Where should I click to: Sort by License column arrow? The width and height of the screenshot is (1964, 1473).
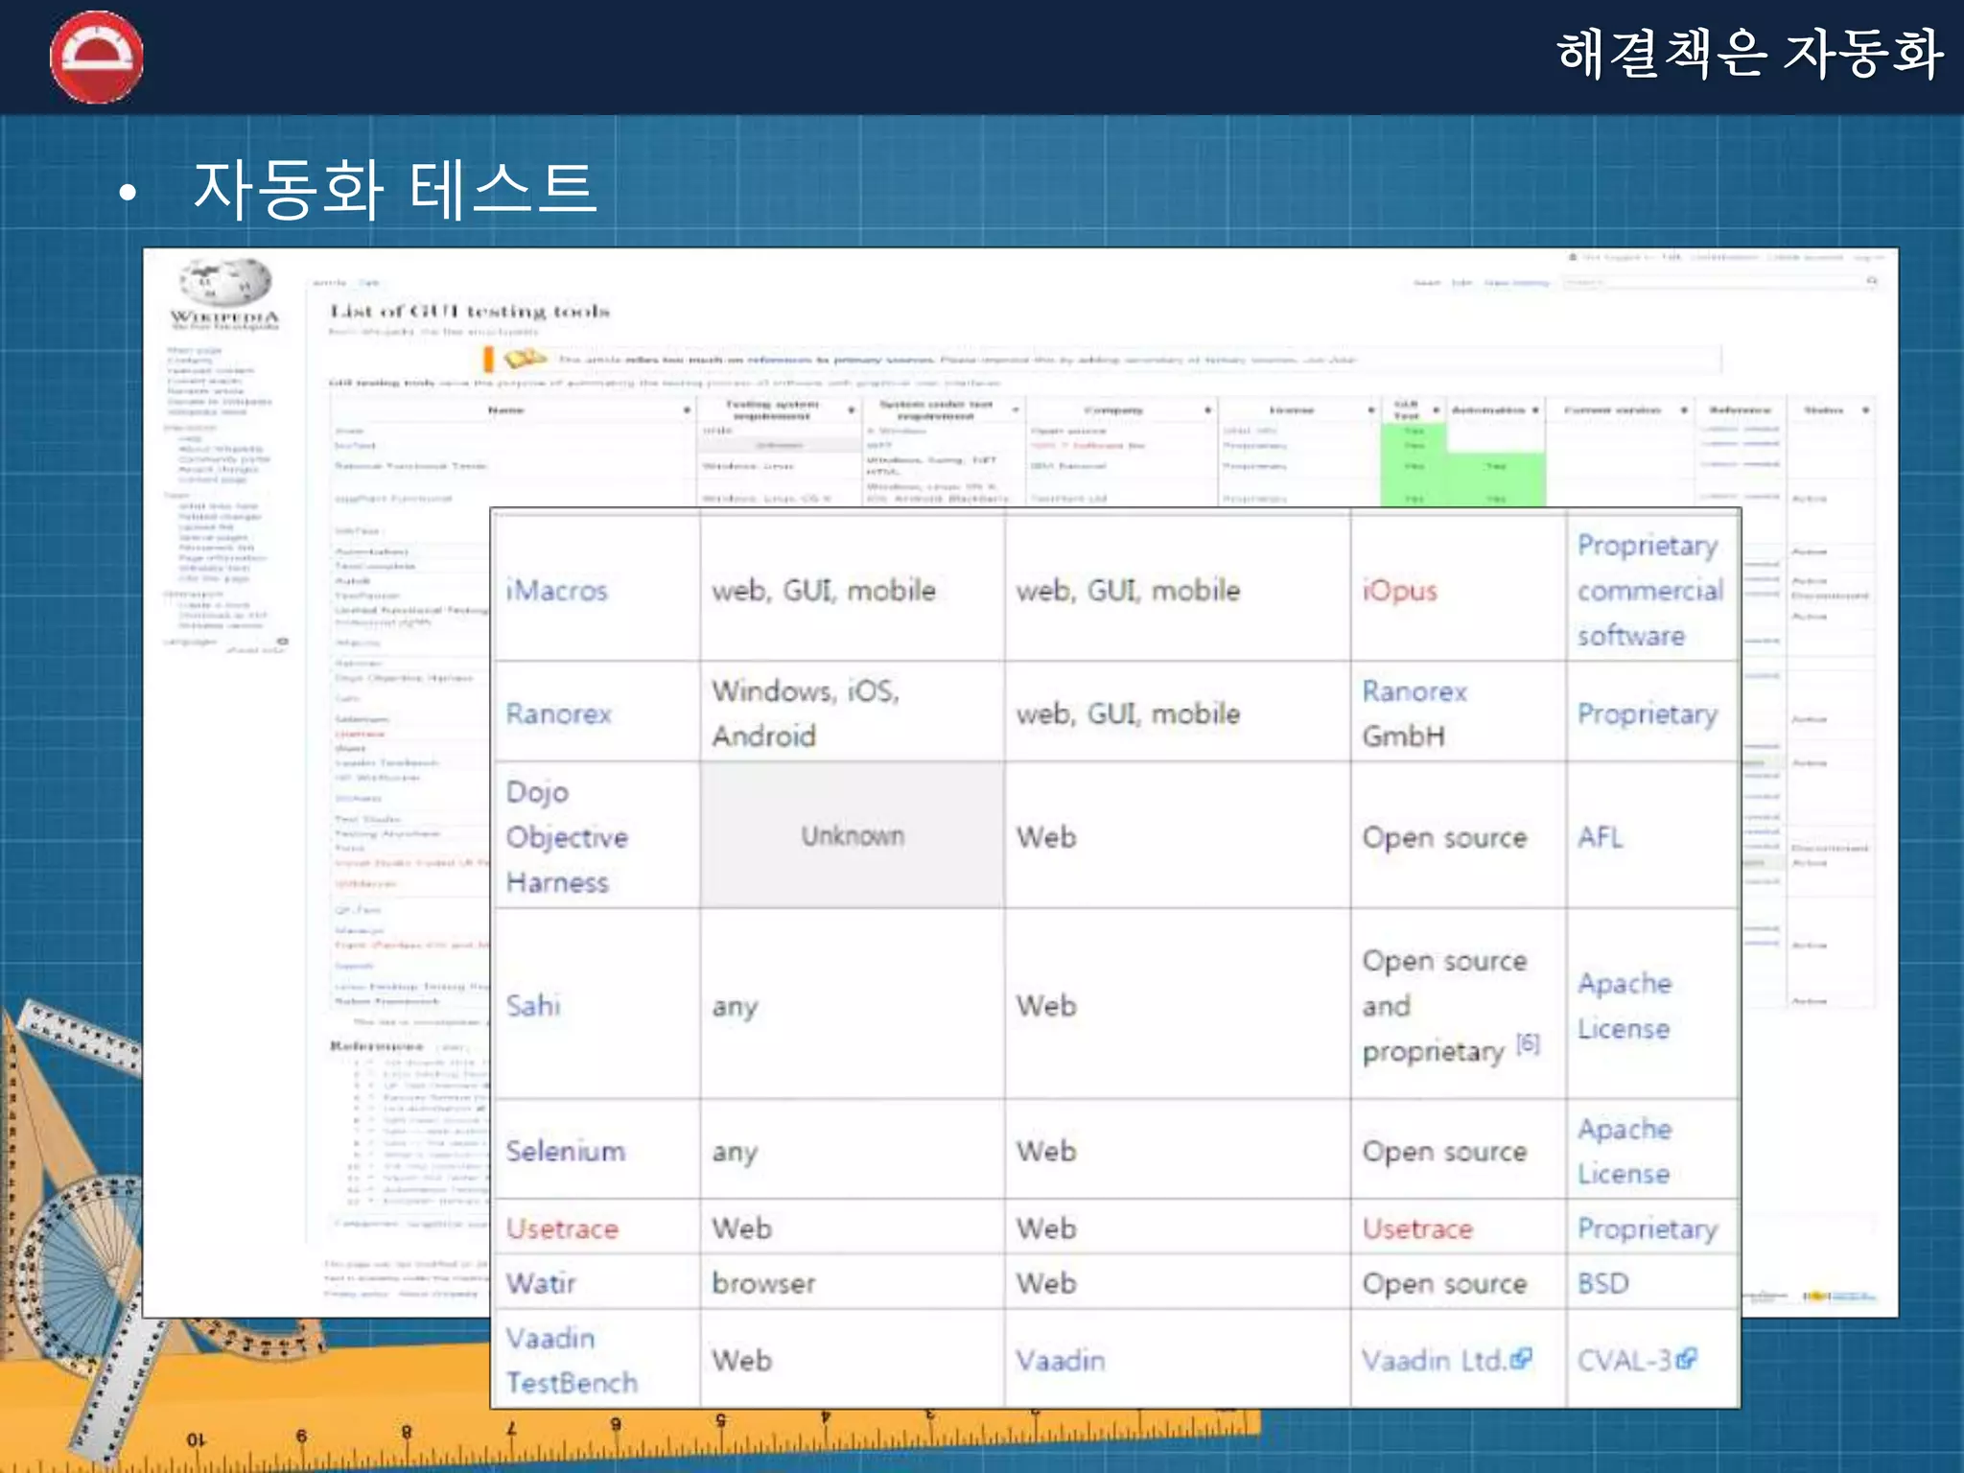tap(1370, 410)
